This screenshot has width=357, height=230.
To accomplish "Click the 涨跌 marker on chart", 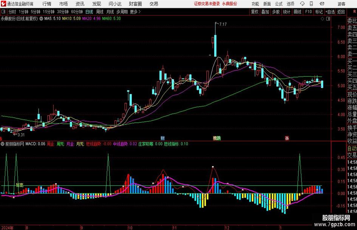I will (217, 138).
